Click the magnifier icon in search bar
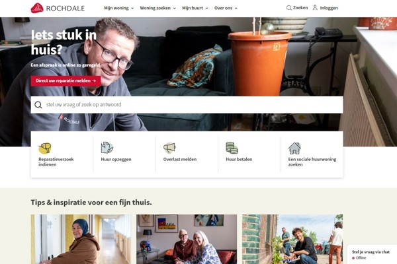 click(38, 104)
